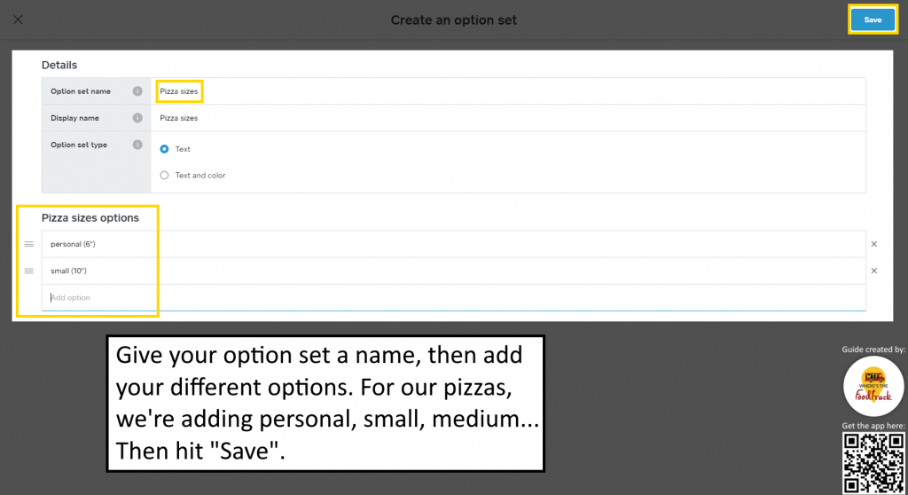Click the Add option input field

[x=453, y=297]
